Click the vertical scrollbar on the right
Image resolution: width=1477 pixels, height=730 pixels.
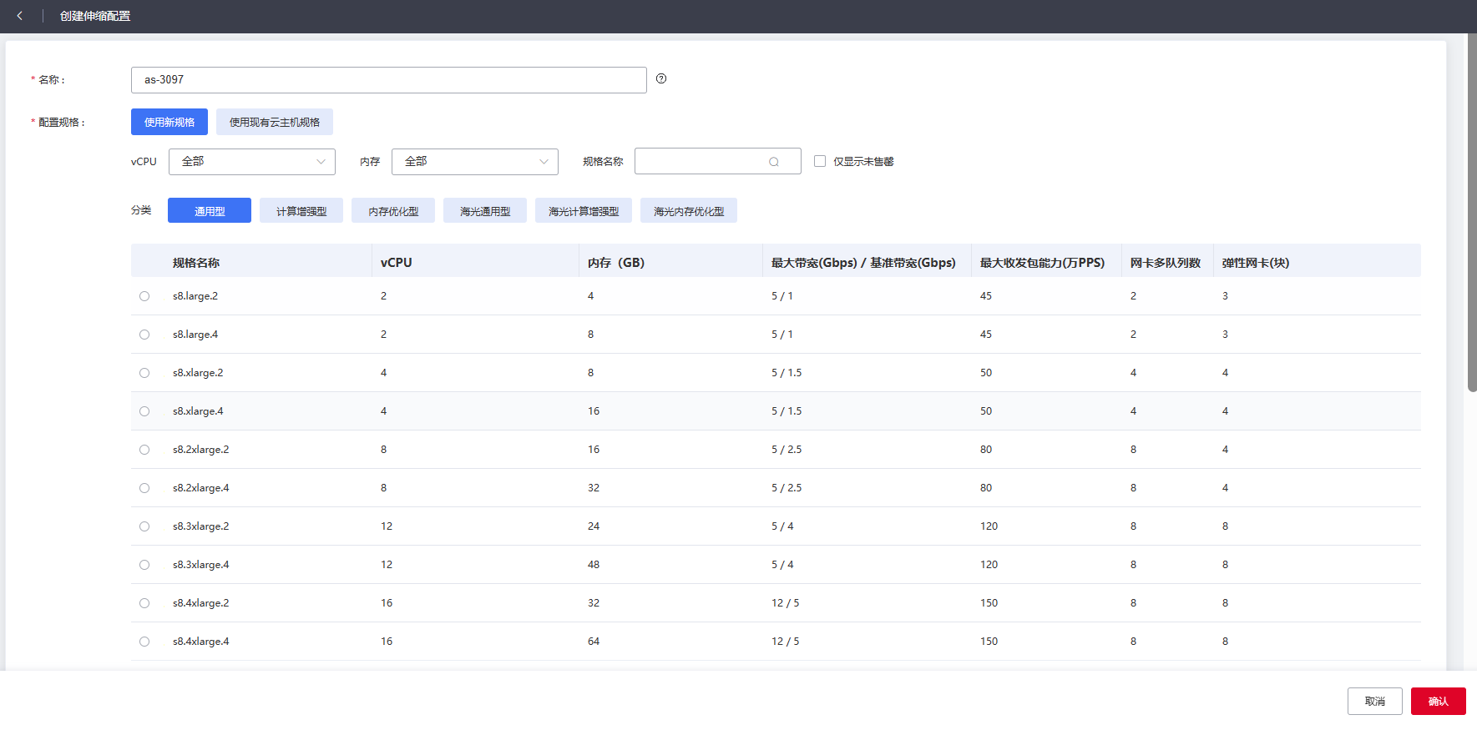point(1472,213)
